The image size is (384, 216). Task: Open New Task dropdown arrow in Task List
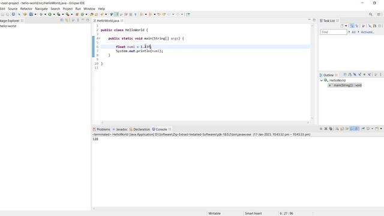pos(346,26)
